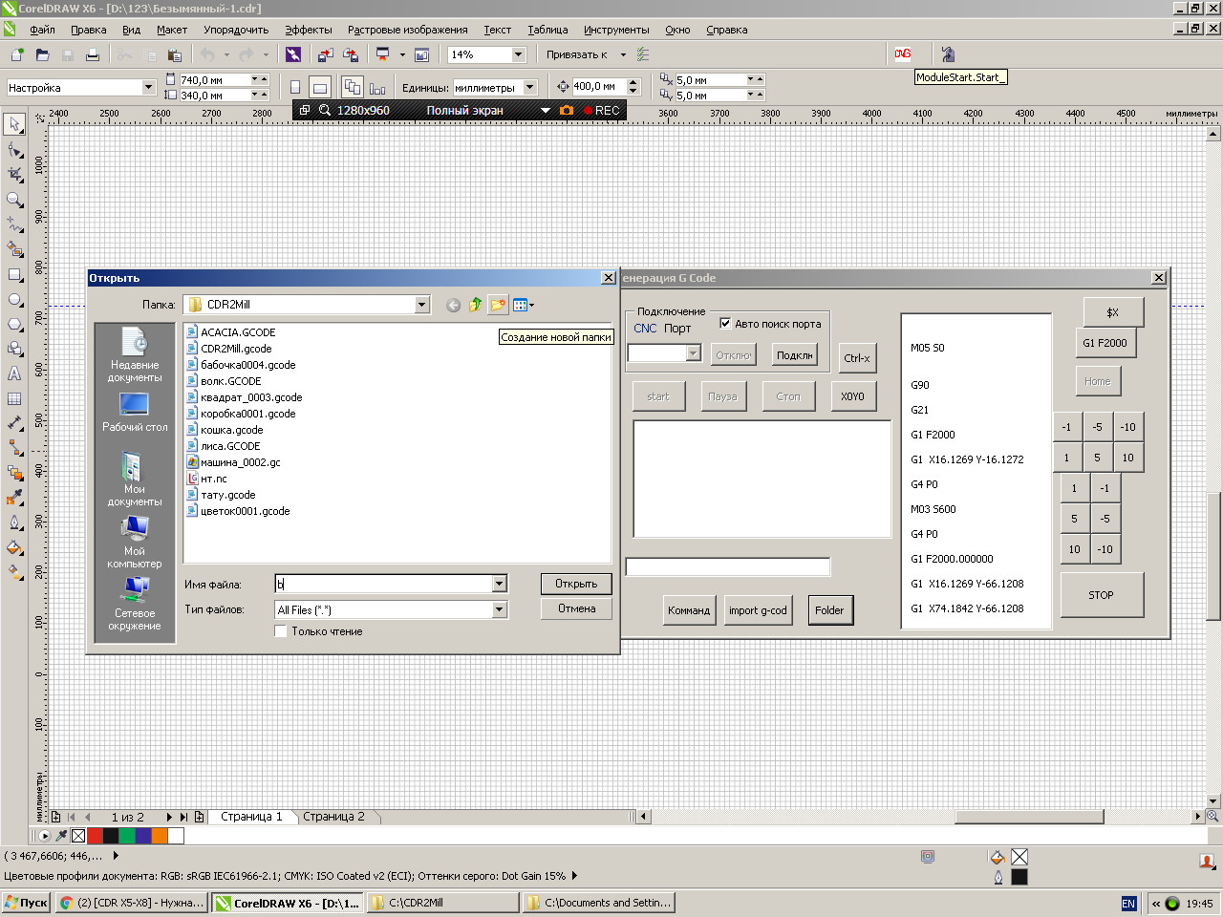
Task: Open the Effects menu
Action: [308, 30]
